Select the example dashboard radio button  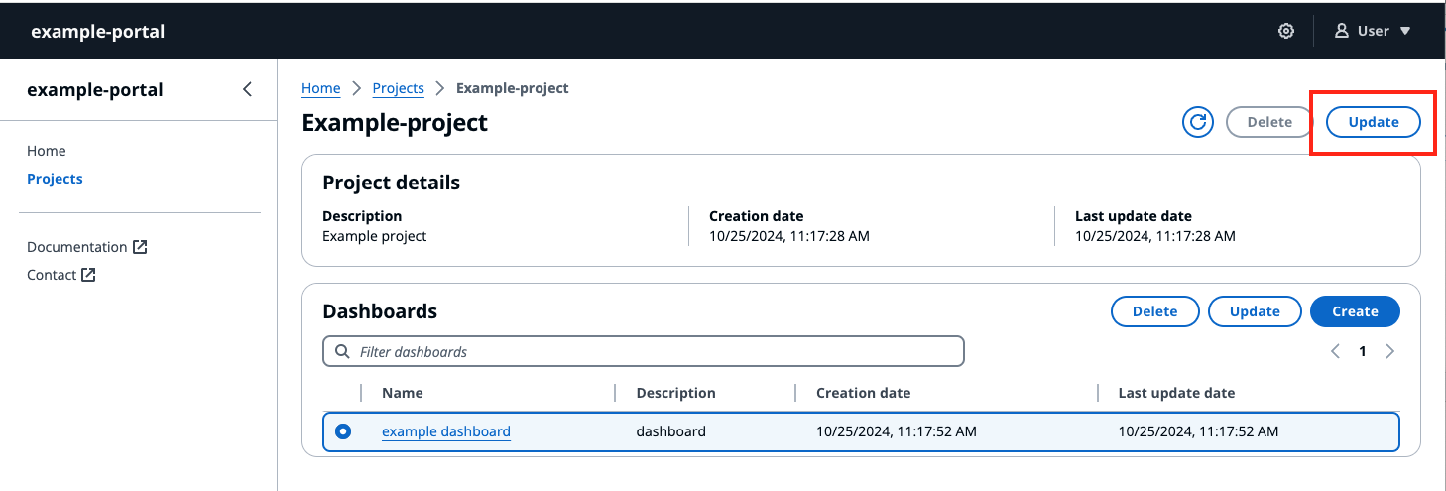pos(343,431)
